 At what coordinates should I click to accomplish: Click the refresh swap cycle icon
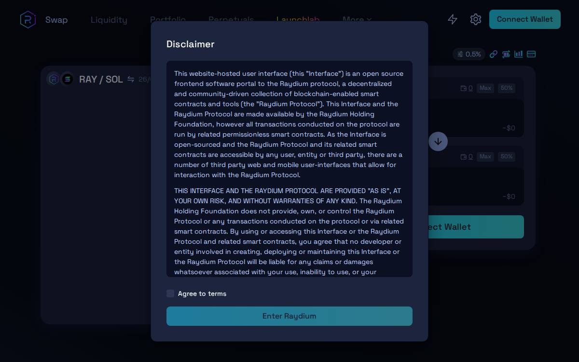[x=506, y=54]
